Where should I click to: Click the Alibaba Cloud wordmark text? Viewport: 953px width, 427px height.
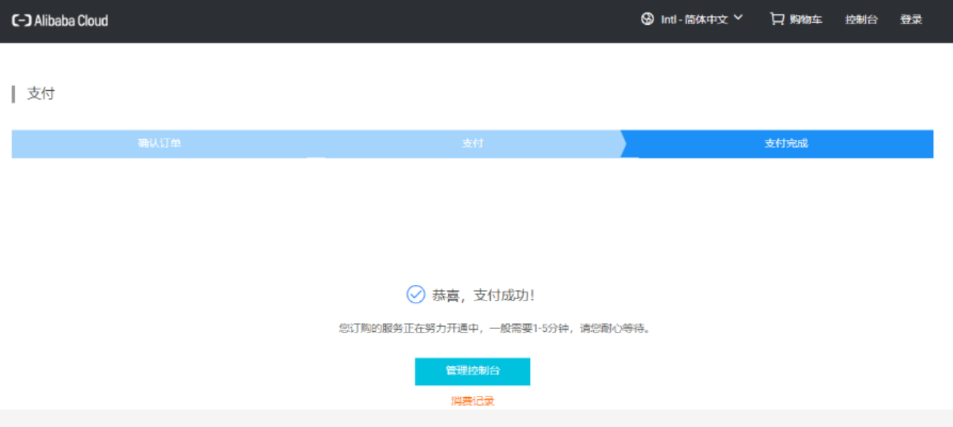[x=71, y=21]
